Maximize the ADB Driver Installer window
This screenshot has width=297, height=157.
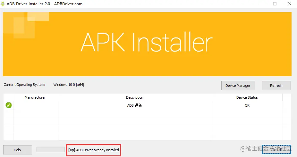(x=275, y=4)
